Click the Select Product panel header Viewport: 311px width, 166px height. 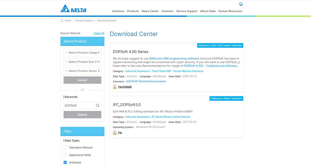pos(82,41)
